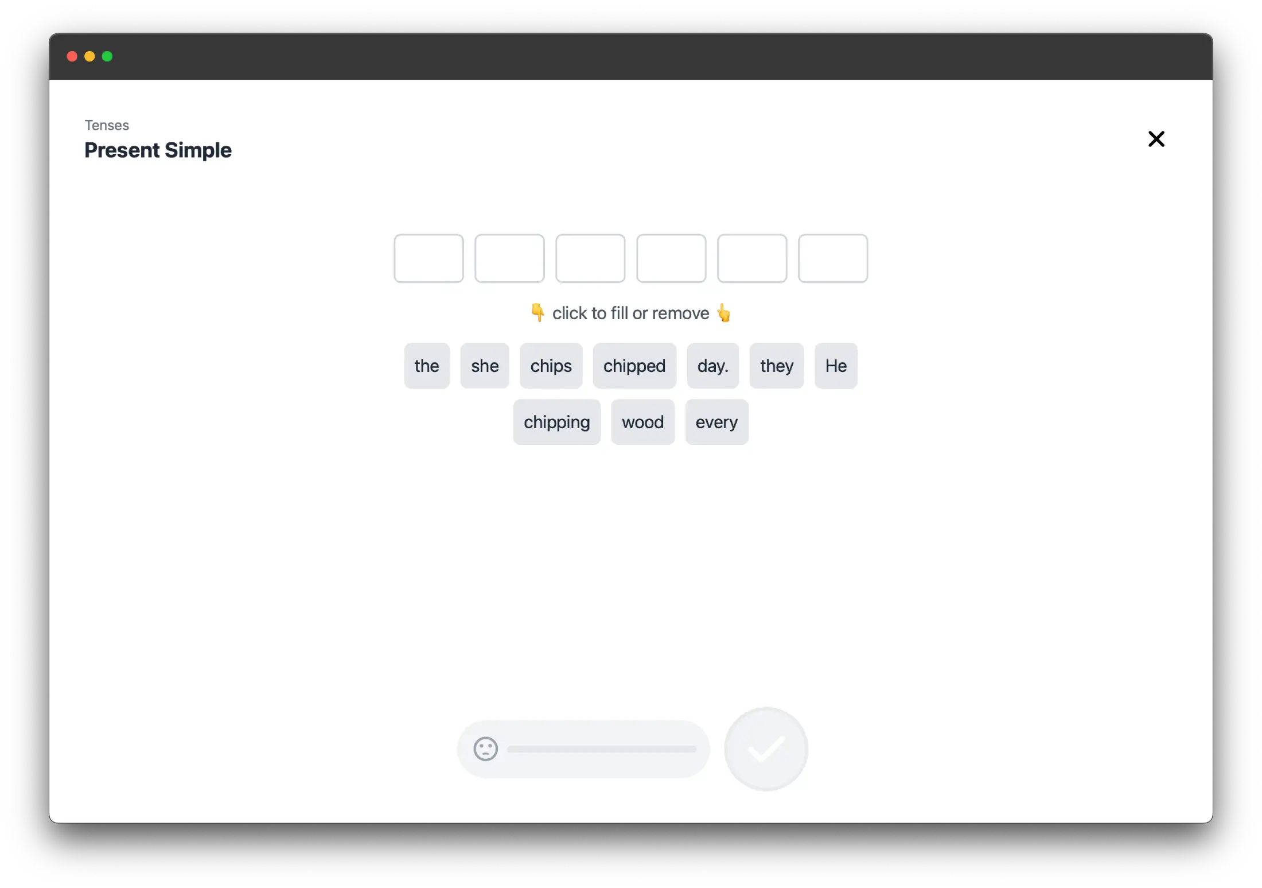
Task: Select the word the from choices
Action: click(x=426, y=365)
